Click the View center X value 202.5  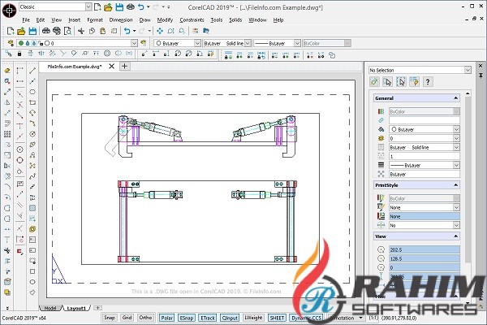[425, 249]
